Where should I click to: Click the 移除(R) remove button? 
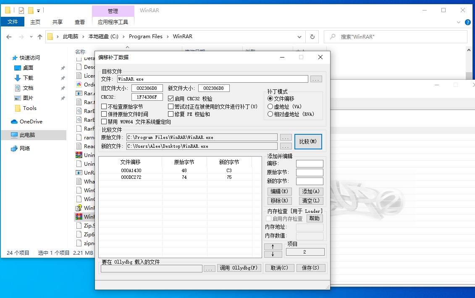click(279, 201)
